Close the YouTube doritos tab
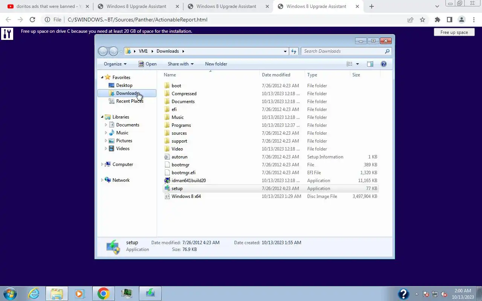The width and height of the screenshot is (482, 301). (87, 6)
